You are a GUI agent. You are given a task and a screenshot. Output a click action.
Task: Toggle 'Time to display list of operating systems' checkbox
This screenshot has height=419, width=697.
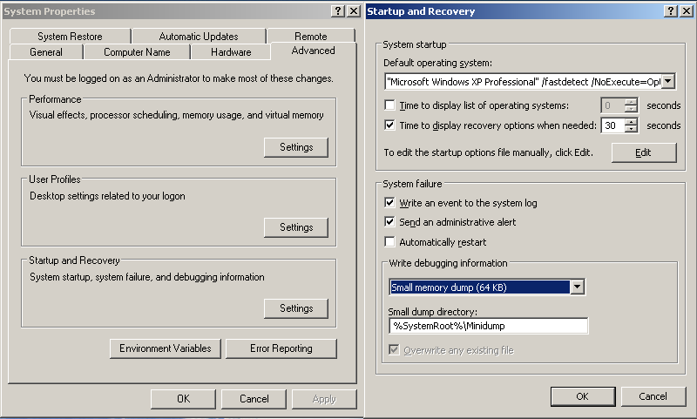(x=390, y=105)
